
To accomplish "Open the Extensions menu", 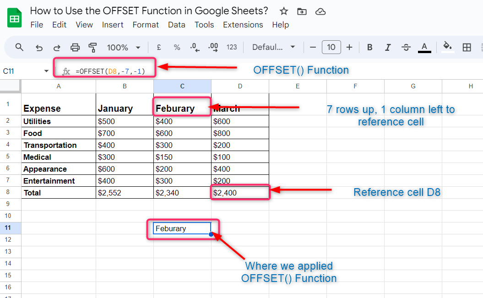I will 243,25.
